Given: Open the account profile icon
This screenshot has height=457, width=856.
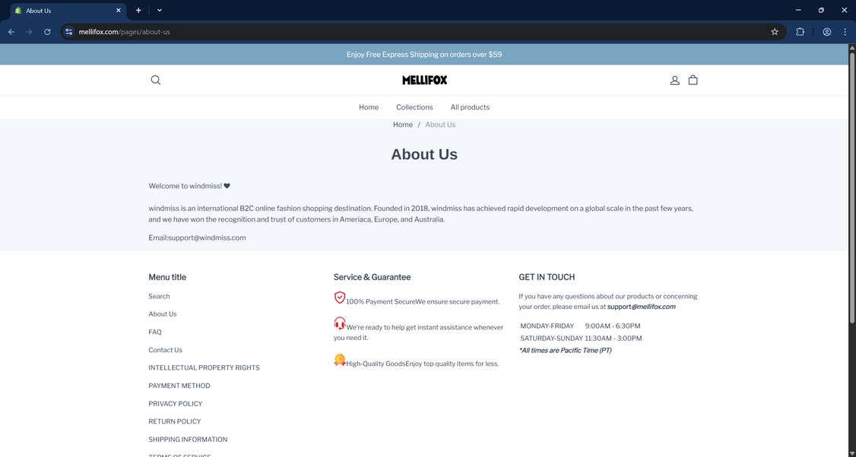Looking at the screenshot, I should click(x=675, y=80).
